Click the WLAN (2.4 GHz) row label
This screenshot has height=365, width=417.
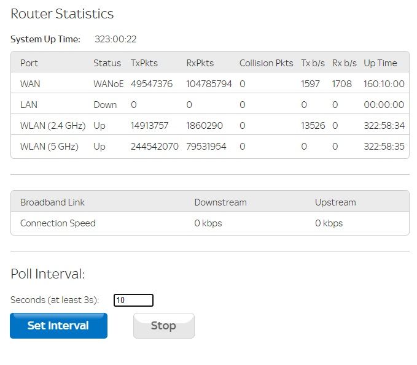pyautogui.click(x=51, y=126)
